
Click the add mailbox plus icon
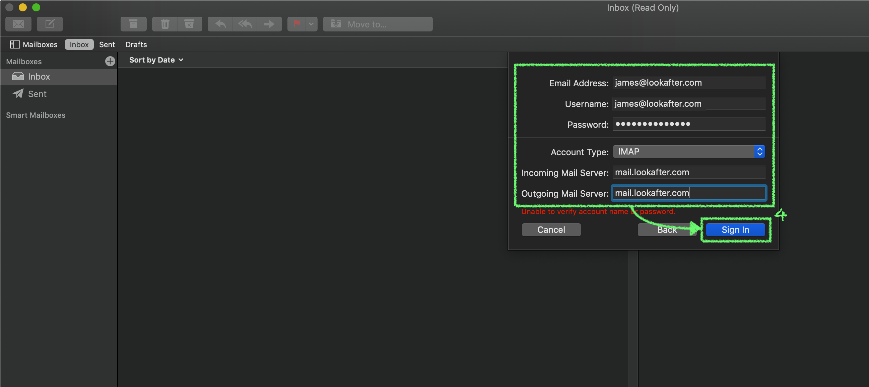[110, 61]
